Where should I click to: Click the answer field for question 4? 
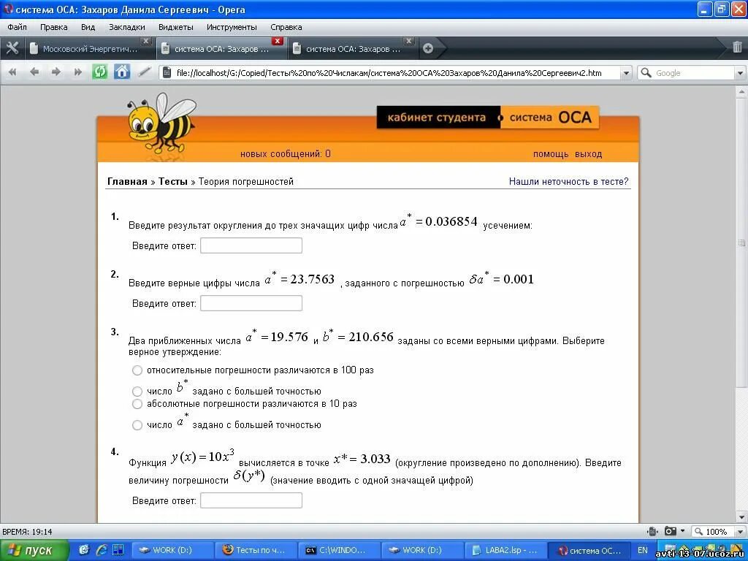tap(251, 500)
